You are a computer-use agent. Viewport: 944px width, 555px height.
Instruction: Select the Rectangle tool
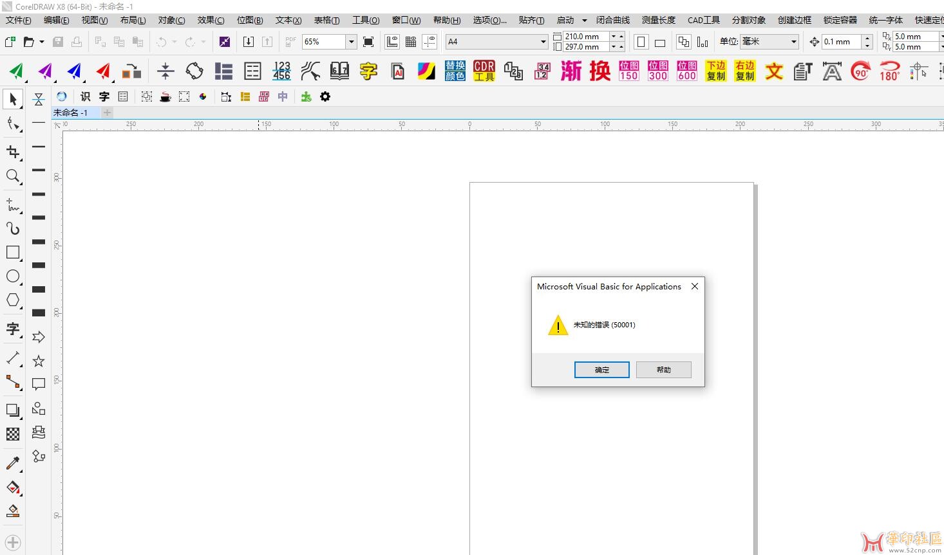click(13, 252)
